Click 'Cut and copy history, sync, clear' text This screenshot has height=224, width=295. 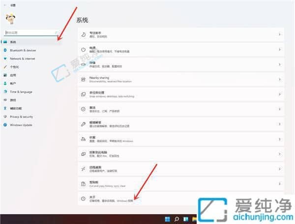coord(107,186)
